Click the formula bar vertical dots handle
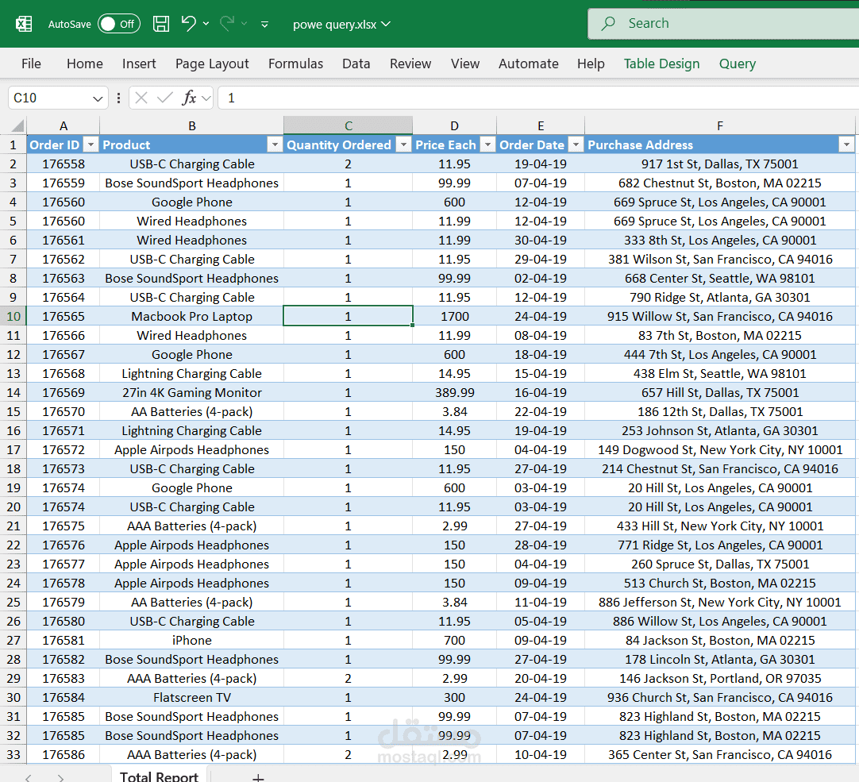 tap(119, 98)
